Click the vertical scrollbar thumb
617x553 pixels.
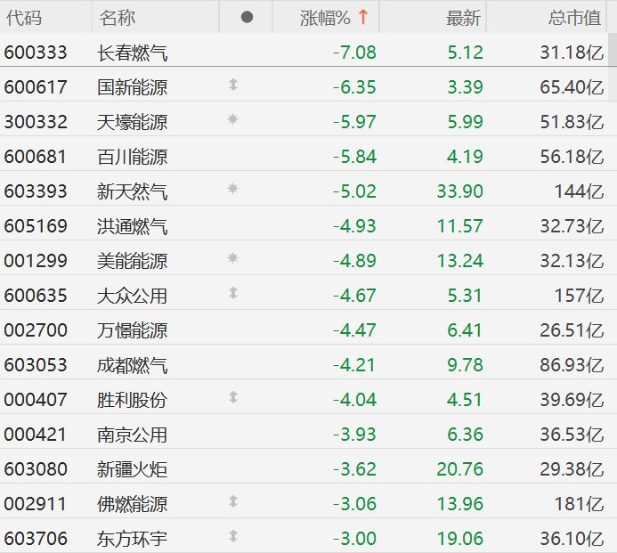(x=613, y=50)
